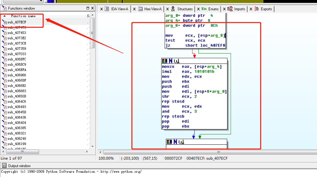Viewport: 317px width, 177px height.
Task: Switch to the Structures tab
Action: click(x=185, y=9)
